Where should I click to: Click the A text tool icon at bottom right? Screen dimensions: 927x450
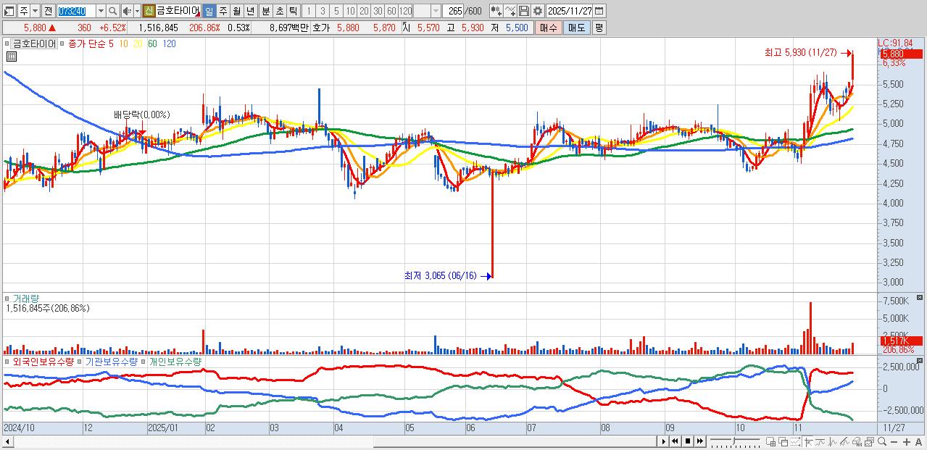point(918,442)
